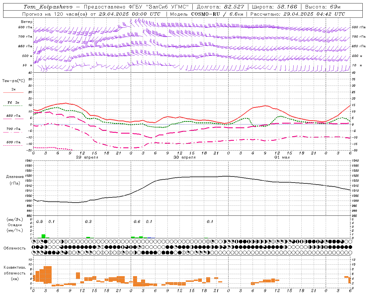Click the left 500 м wind level label

pos(27,56)
